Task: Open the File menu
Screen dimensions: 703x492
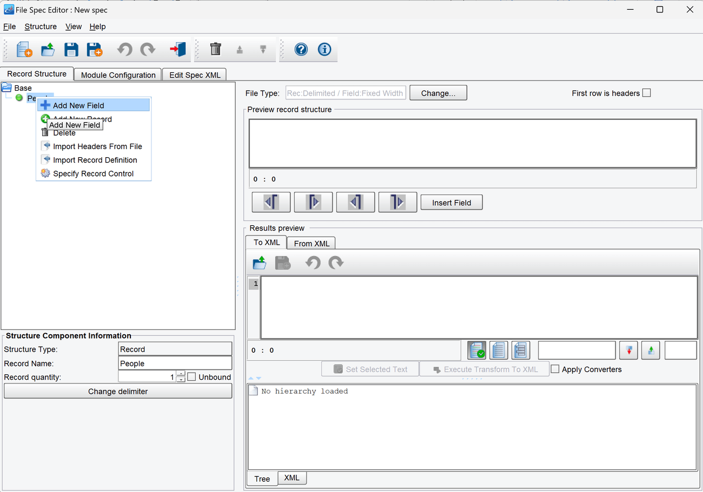Action: point(10,26)
